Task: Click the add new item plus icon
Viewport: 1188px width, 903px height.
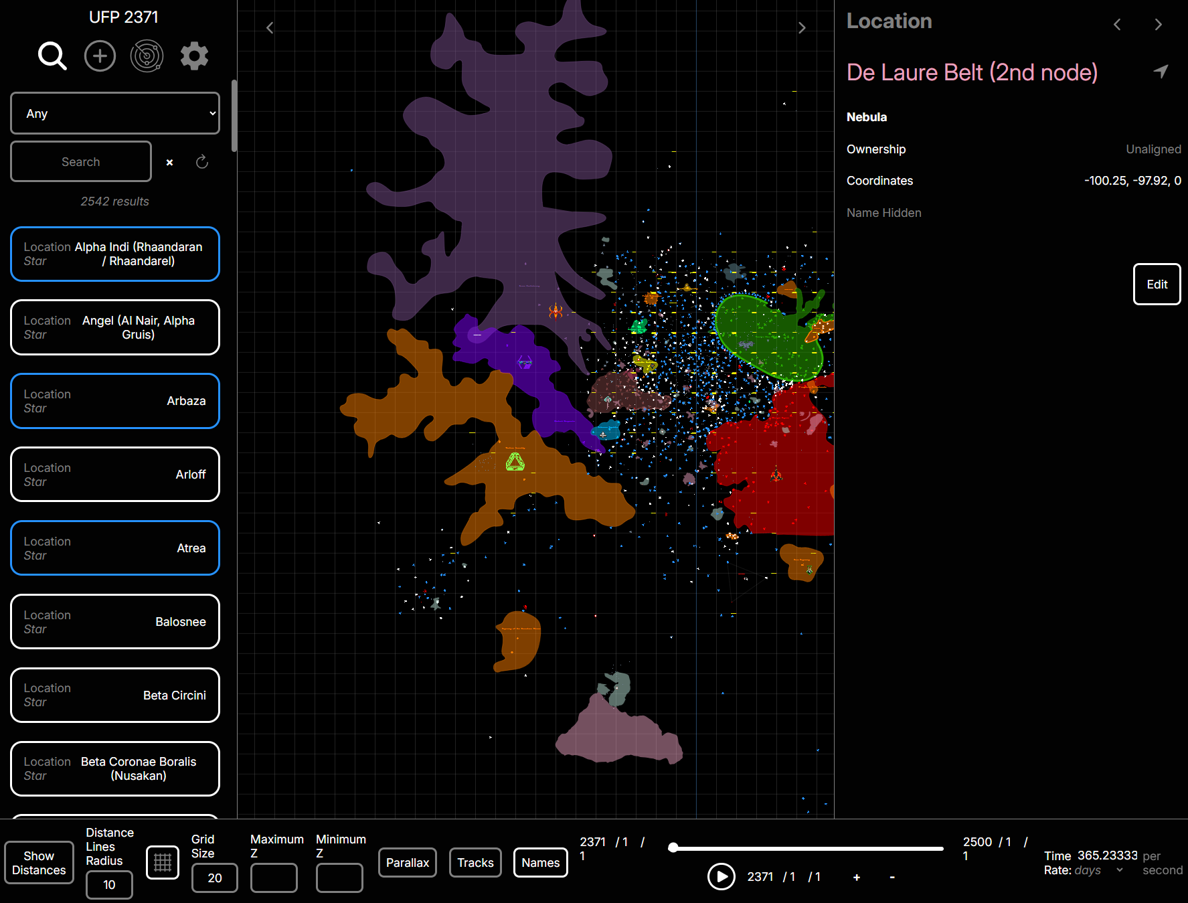Action: tap(100, 56)
